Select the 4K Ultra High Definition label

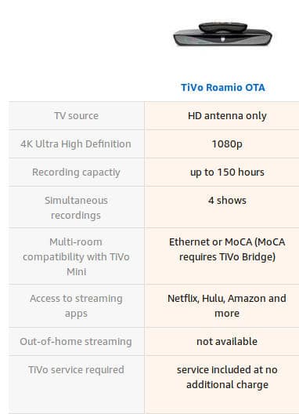click(x=76, y=144)
